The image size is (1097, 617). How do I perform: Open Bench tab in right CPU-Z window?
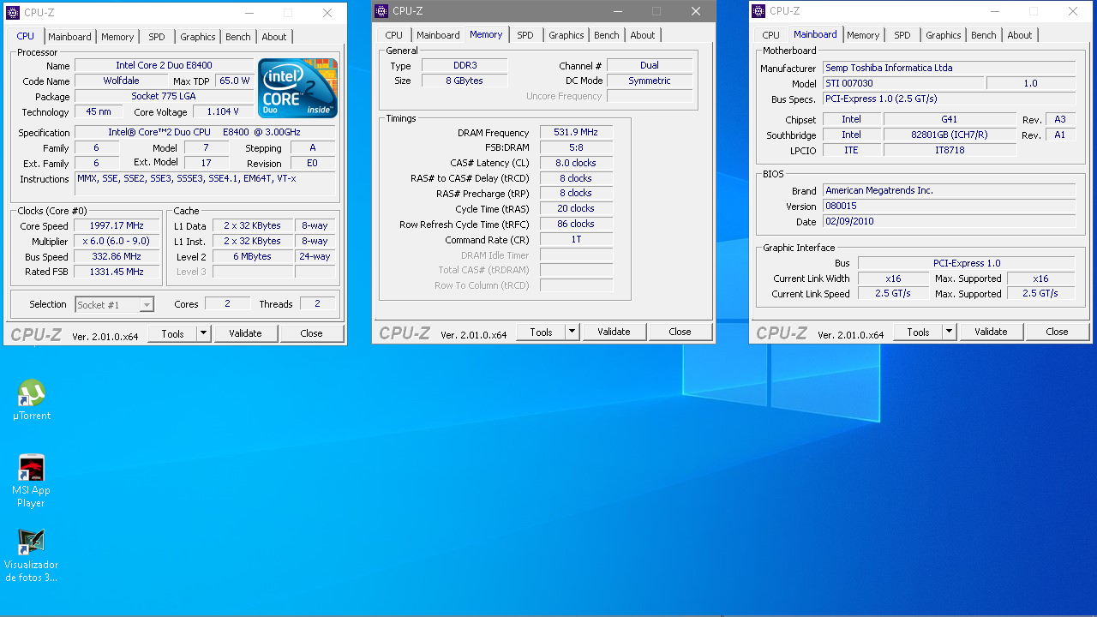[984, 35]
